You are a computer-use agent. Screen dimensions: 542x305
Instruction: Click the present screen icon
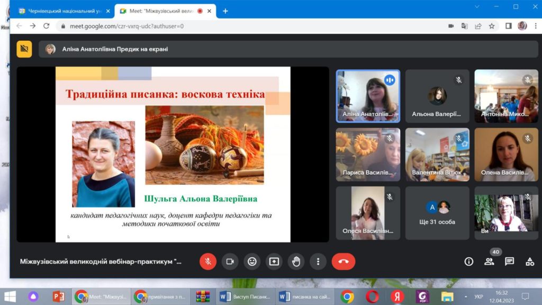tap(274, 262)
